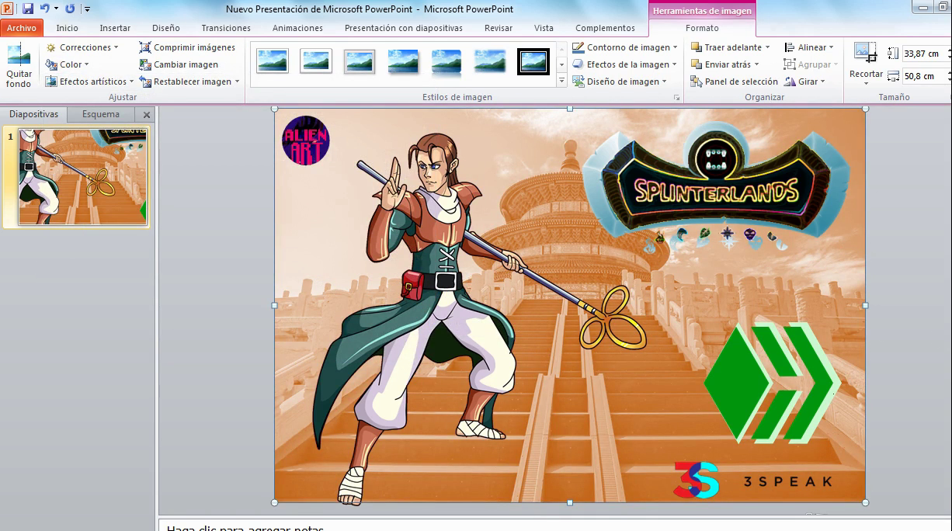The image size is (952, 531).
Task: Click the top-center handle of the image
Action: pyautogui.click(x=570, y=109)
